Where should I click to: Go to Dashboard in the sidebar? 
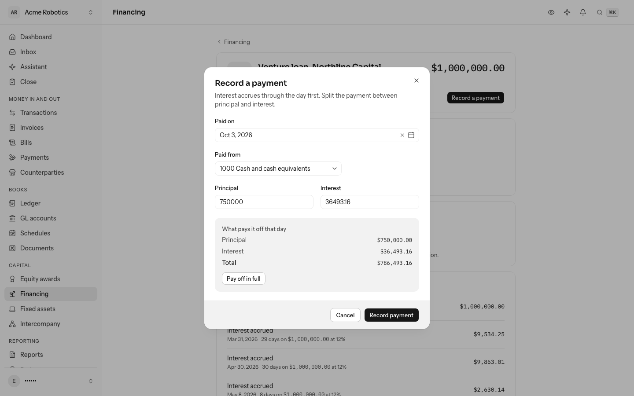pos(51,37)
